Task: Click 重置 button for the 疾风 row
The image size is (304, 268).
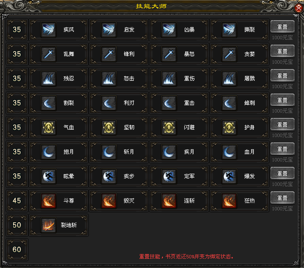Action: click(x=283, y=27)
